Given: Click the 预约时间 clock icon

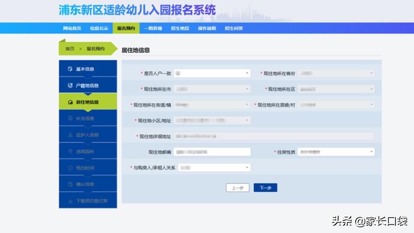Looking at the screenshot, I should click(x=70, y=168).
